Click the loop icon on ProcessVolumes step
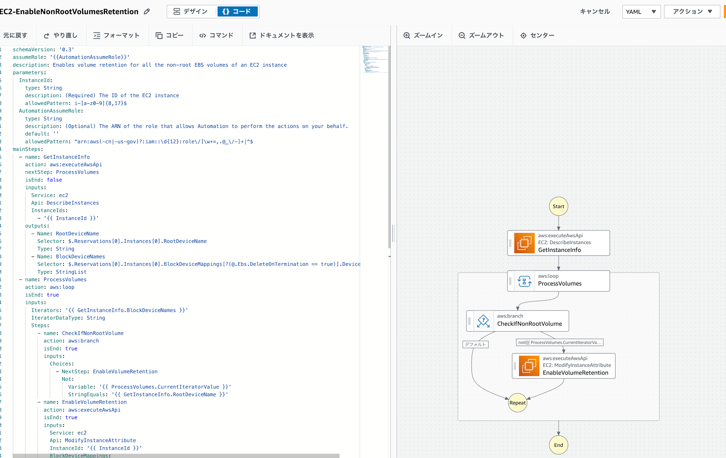The image size is (726, 458). (525, 281)
